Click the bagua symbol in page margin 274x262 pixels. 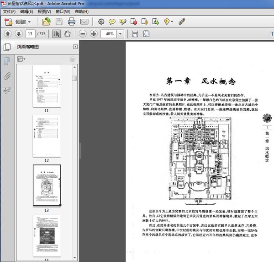point(267,118)
